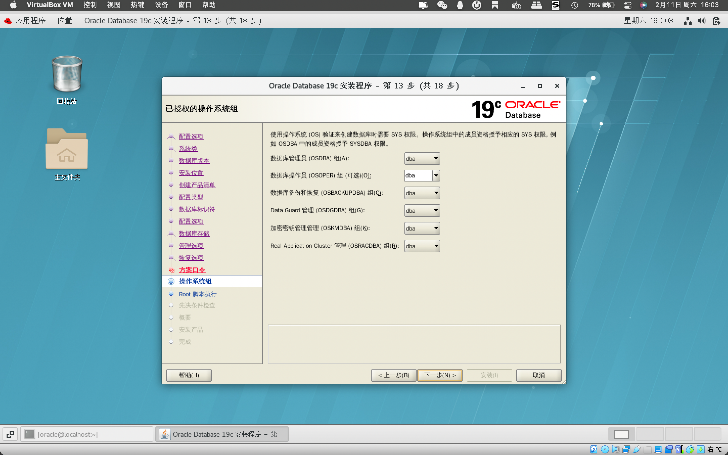Click the Siri icon in menu bar
This screenshot has height=455, width=728.
(643, 5)
